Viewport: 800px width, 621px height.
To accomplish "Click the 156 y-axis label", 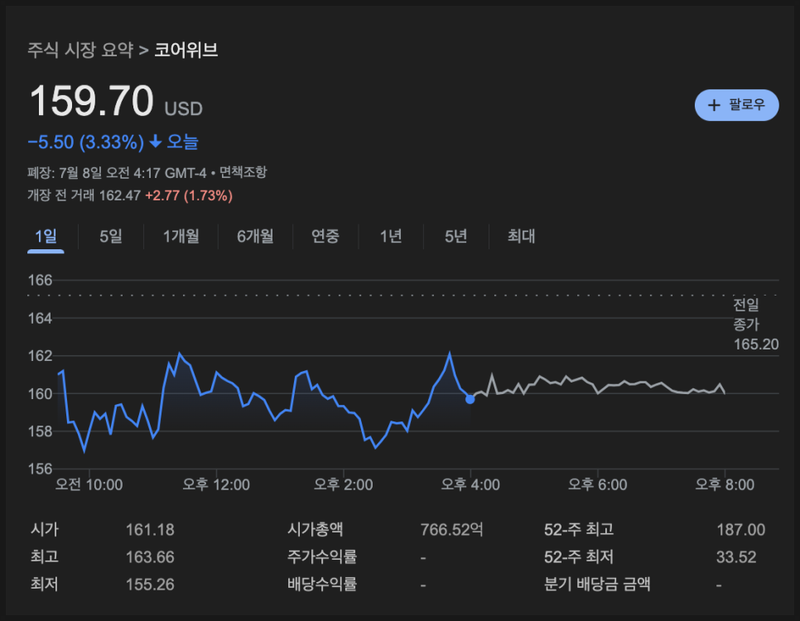I will (x=40, y=469).
